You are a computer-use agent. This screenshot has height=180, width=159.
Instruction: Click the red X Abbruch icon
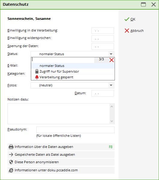127,31
